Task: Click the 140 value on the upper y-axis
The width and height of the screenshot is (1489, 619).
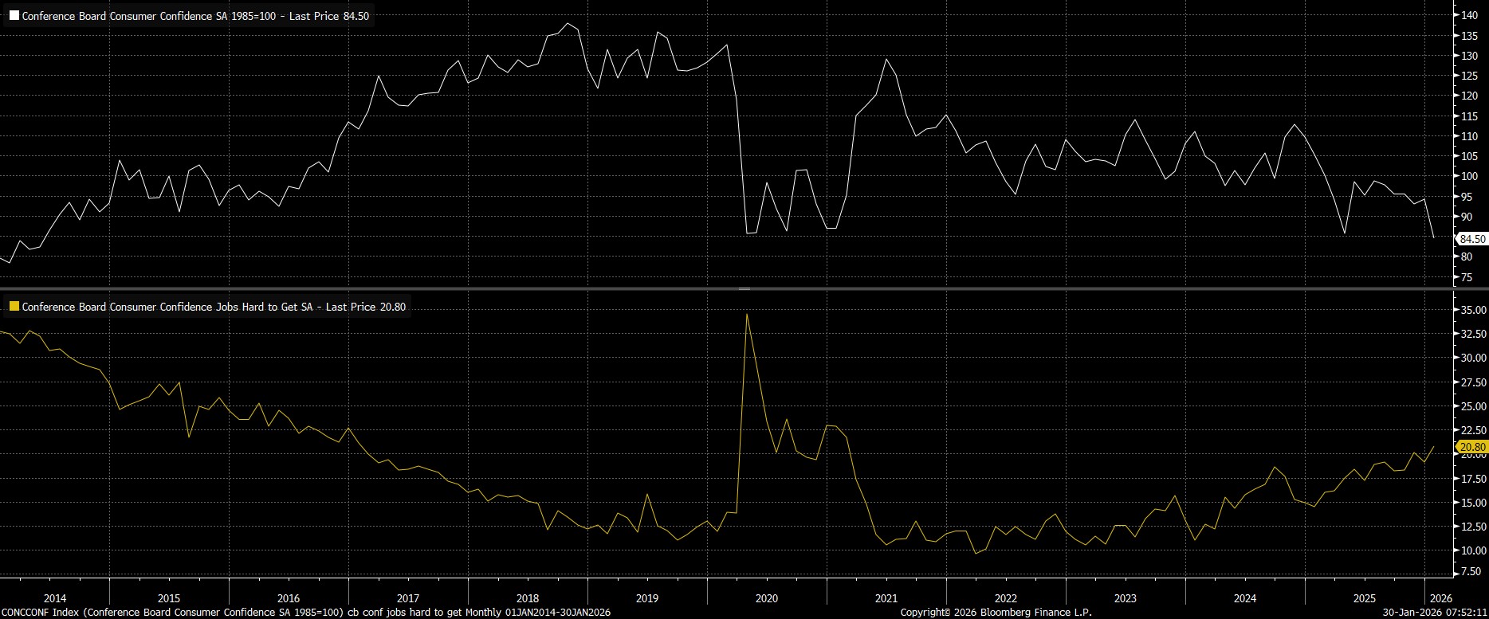Action: (x=1469, y=15)
